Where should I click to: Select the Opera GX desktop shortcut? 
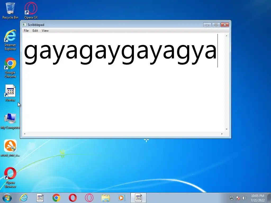31,11
